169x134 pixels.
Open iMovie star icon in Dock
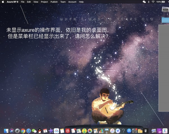tap(51, 131)
